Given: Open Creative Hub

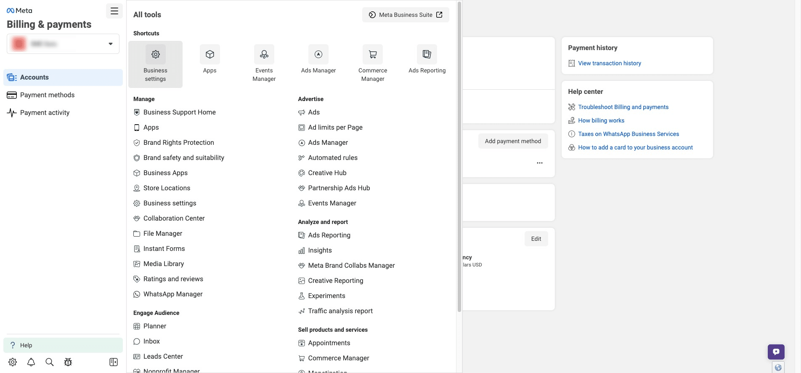Looking at the screenshot, I should (322, 173).
